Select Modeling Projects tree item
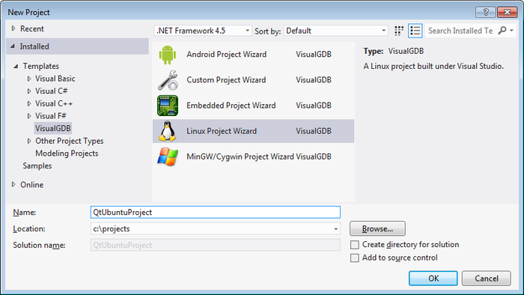This screenshot has width=524, height=295. [x=67, y=153]
